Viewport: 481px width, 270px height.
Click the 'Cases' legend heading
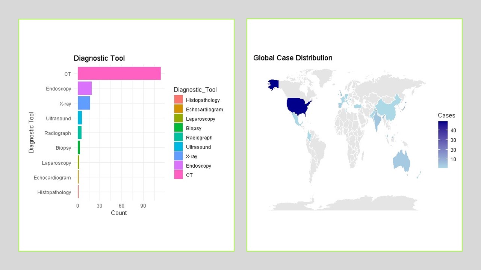[446, 115]
